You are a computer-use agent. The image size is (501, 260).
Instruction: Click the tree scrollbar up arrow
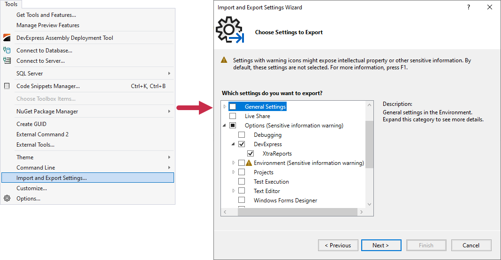[x=369, y=105]
